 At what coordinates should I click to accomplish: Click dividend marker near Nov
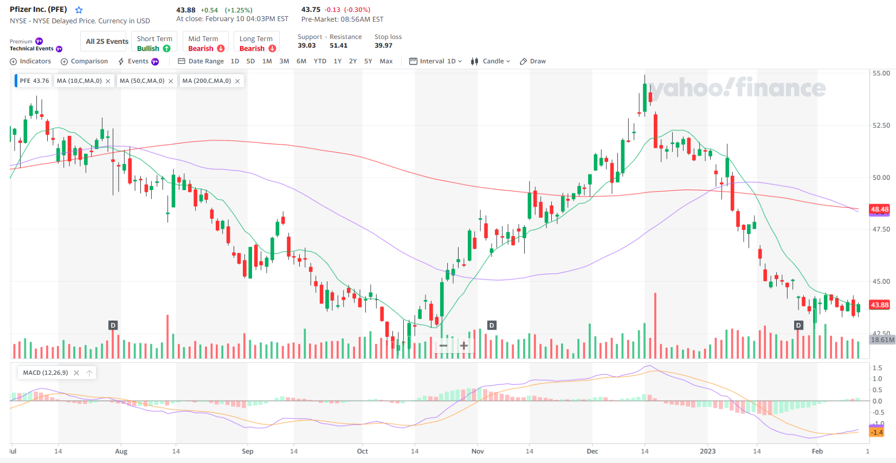pos(492,325)
